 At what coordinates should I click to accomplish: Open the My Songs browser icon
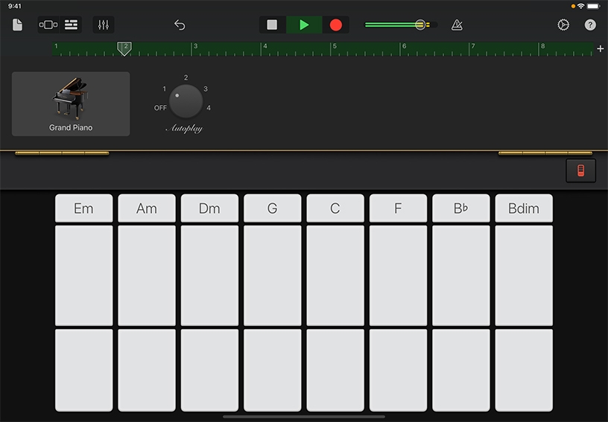(18, 25)
